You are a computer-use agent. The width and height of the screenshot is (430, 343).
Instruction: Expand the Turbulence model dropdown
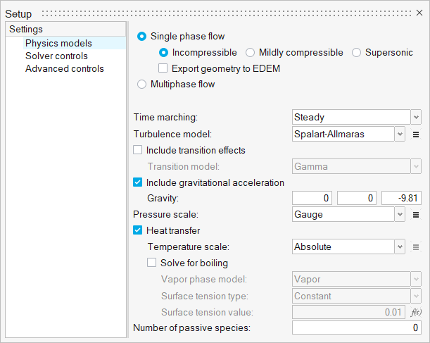pyautogui.click(x=348, y=134)
